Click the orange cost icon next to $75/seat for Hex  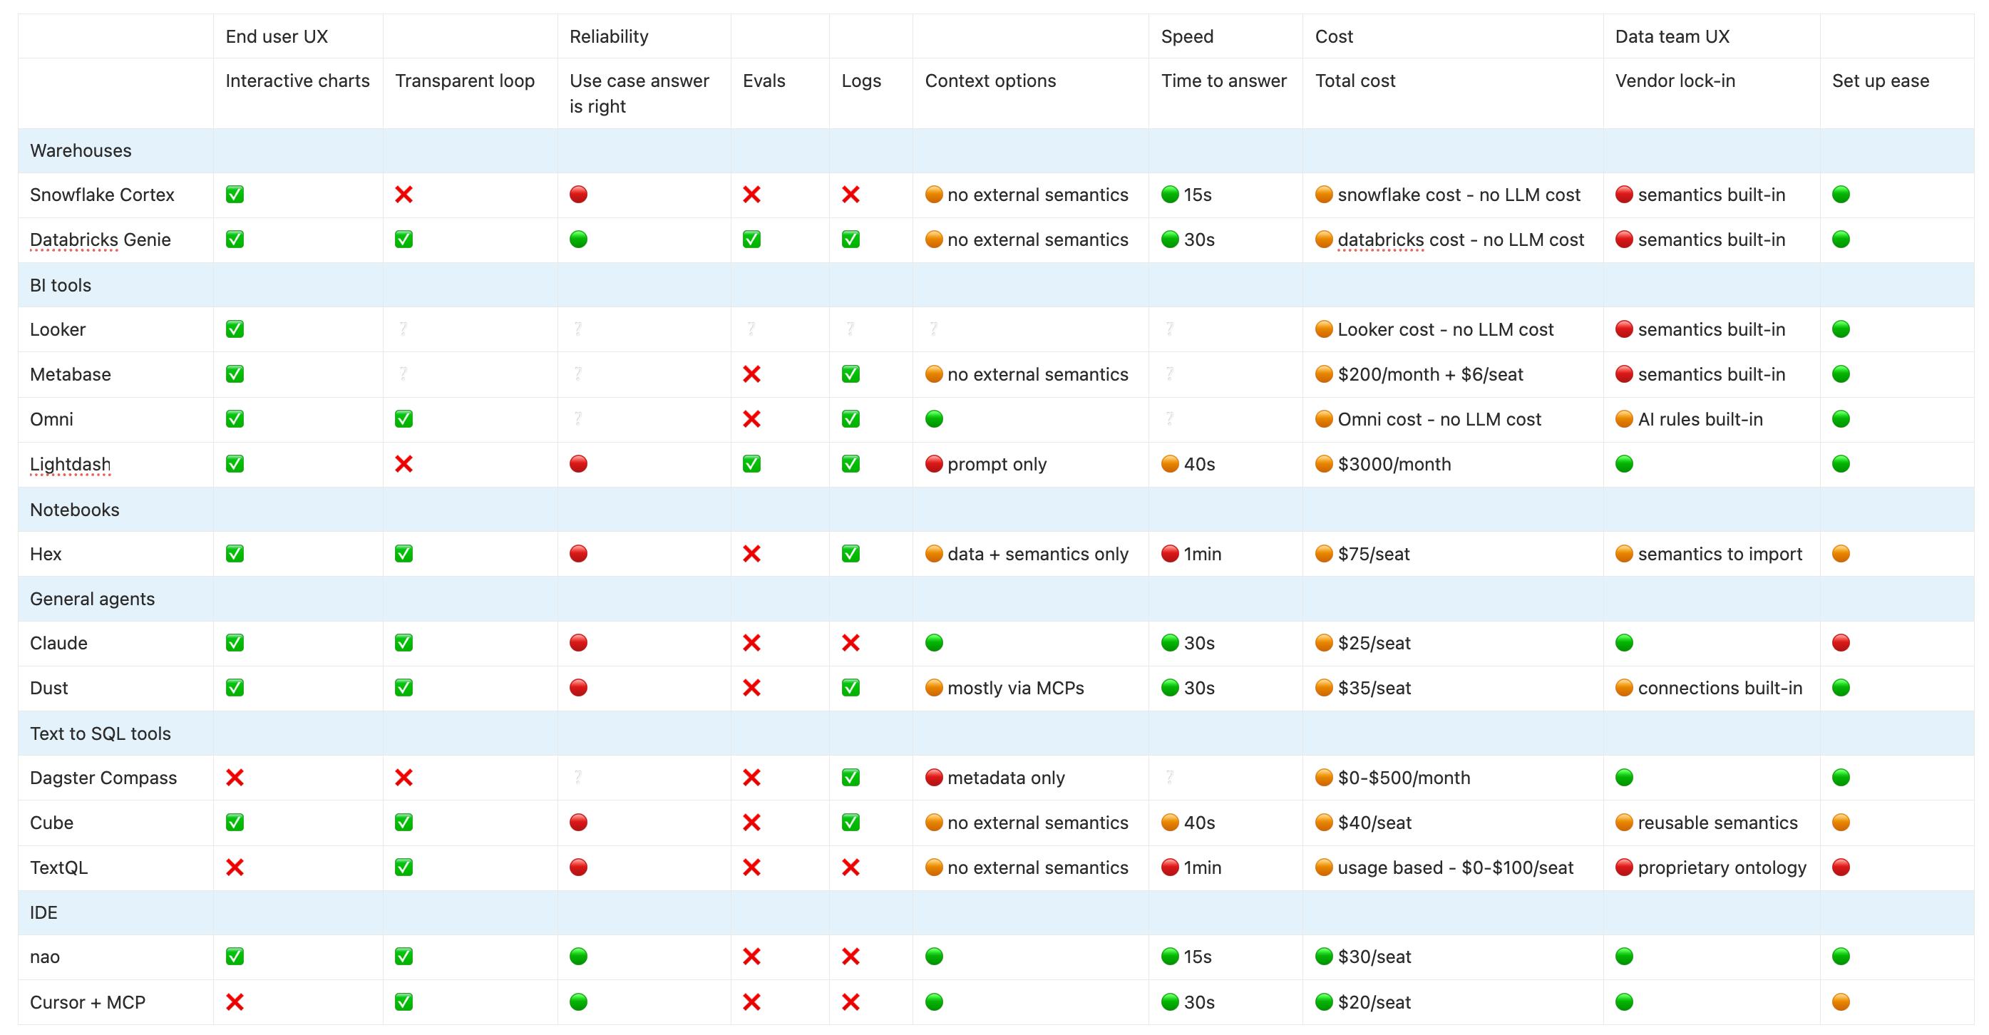(x=1323, y=553)
